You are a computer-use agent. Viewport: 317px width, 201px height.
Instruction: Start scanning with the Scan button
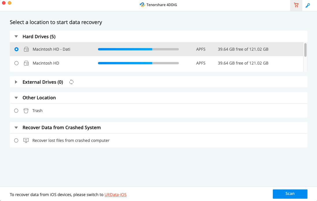(290, 194)
